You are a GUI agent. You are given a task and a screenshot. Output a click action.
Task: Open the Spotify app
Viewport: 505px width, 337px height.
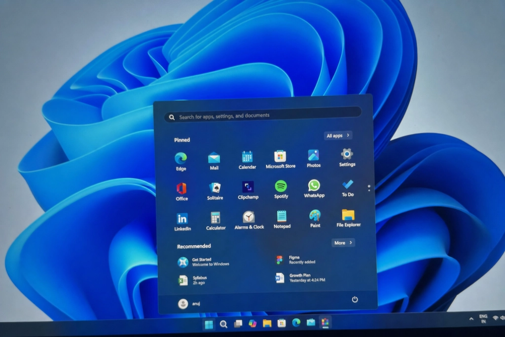pos(281,189)
